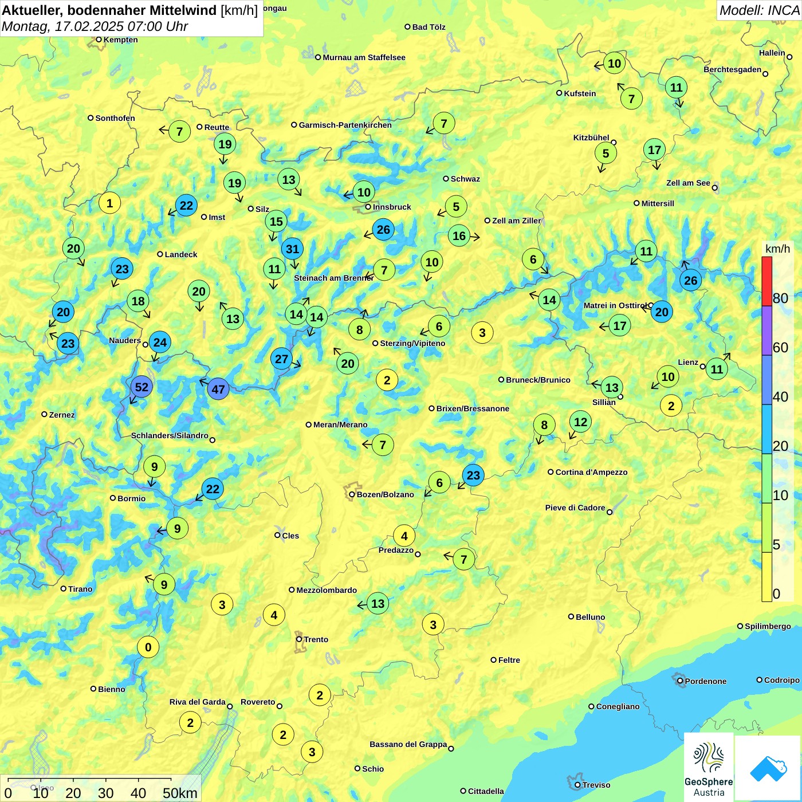802x802 pixels.
Task: Select the 13 km/h marker near Mezzolombardo
Action: tap(378, 603)
